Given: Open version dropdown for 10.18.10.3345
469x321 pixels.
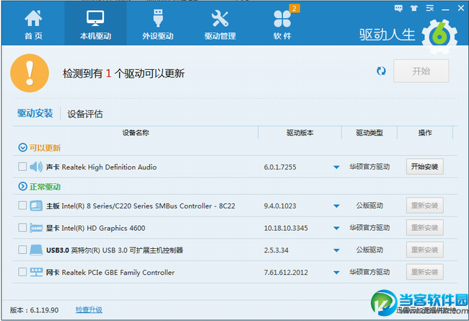Looking at the screenshot, I should 336,228.
